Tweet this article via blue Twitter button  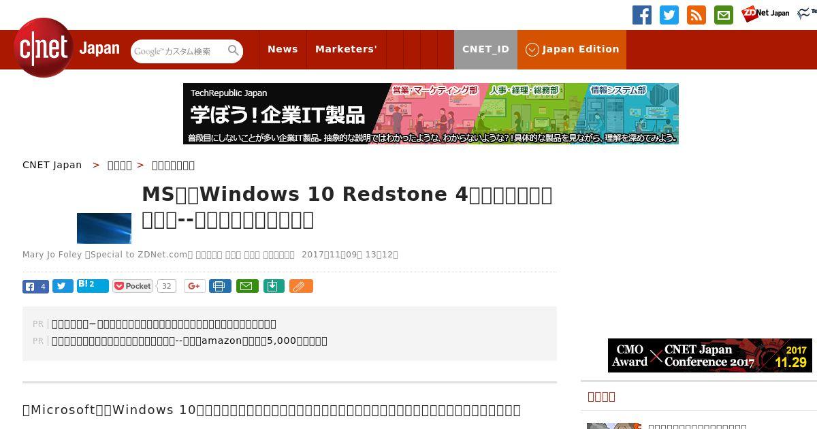pos(63,287)
